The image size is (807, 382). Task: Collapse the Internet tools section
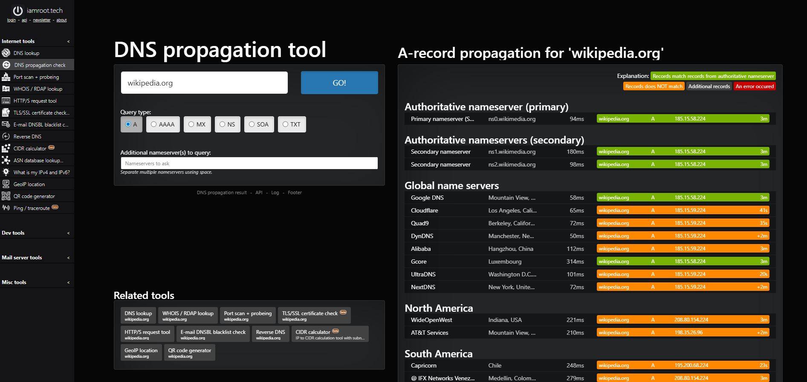tap(68, 41)
